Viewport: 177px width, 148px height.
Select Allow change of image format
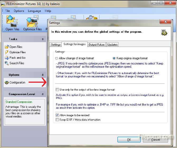[57, 58]
